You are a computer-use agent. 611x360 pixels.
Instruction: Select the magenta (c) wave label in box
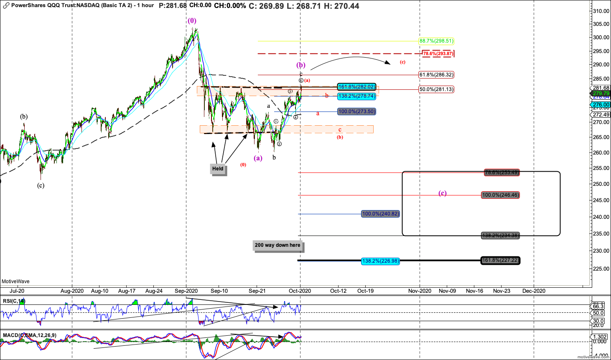coord(443,193)
